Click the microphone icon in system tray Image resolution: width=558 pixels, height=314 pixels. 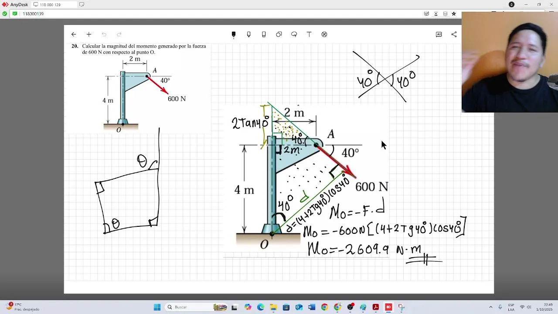(x=500, y=307)
